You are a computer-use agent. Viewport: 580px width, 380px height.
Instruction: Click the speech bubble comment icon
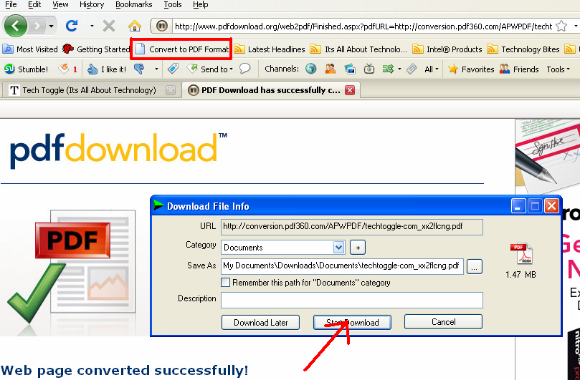(x=245, y=69)
